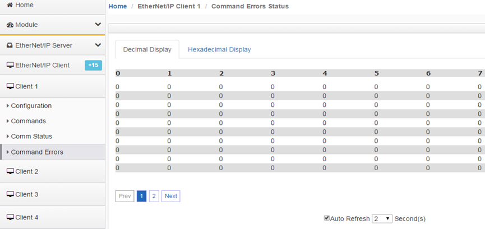The height and width of the screenshot is (229, 485).
Task: Click the EtherNet/IP Client monitor icon
Action: 10,65
